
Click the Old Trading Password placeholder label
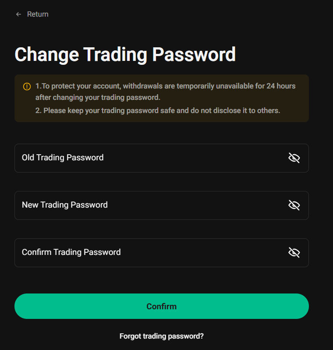pyautogui.click(x=63, y=158)
